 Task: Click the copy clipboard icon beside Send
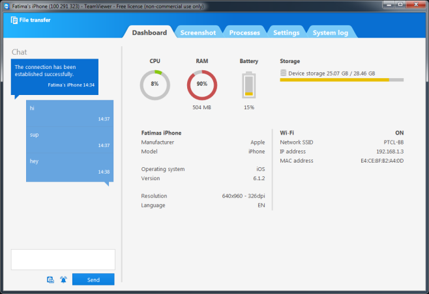(50, 280)
